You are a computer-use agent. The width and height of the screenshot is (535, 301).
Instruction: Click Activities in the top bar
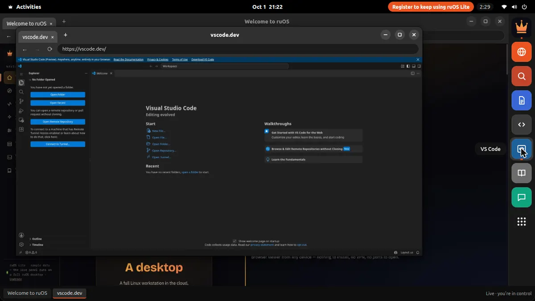click(x=25, y=7)
